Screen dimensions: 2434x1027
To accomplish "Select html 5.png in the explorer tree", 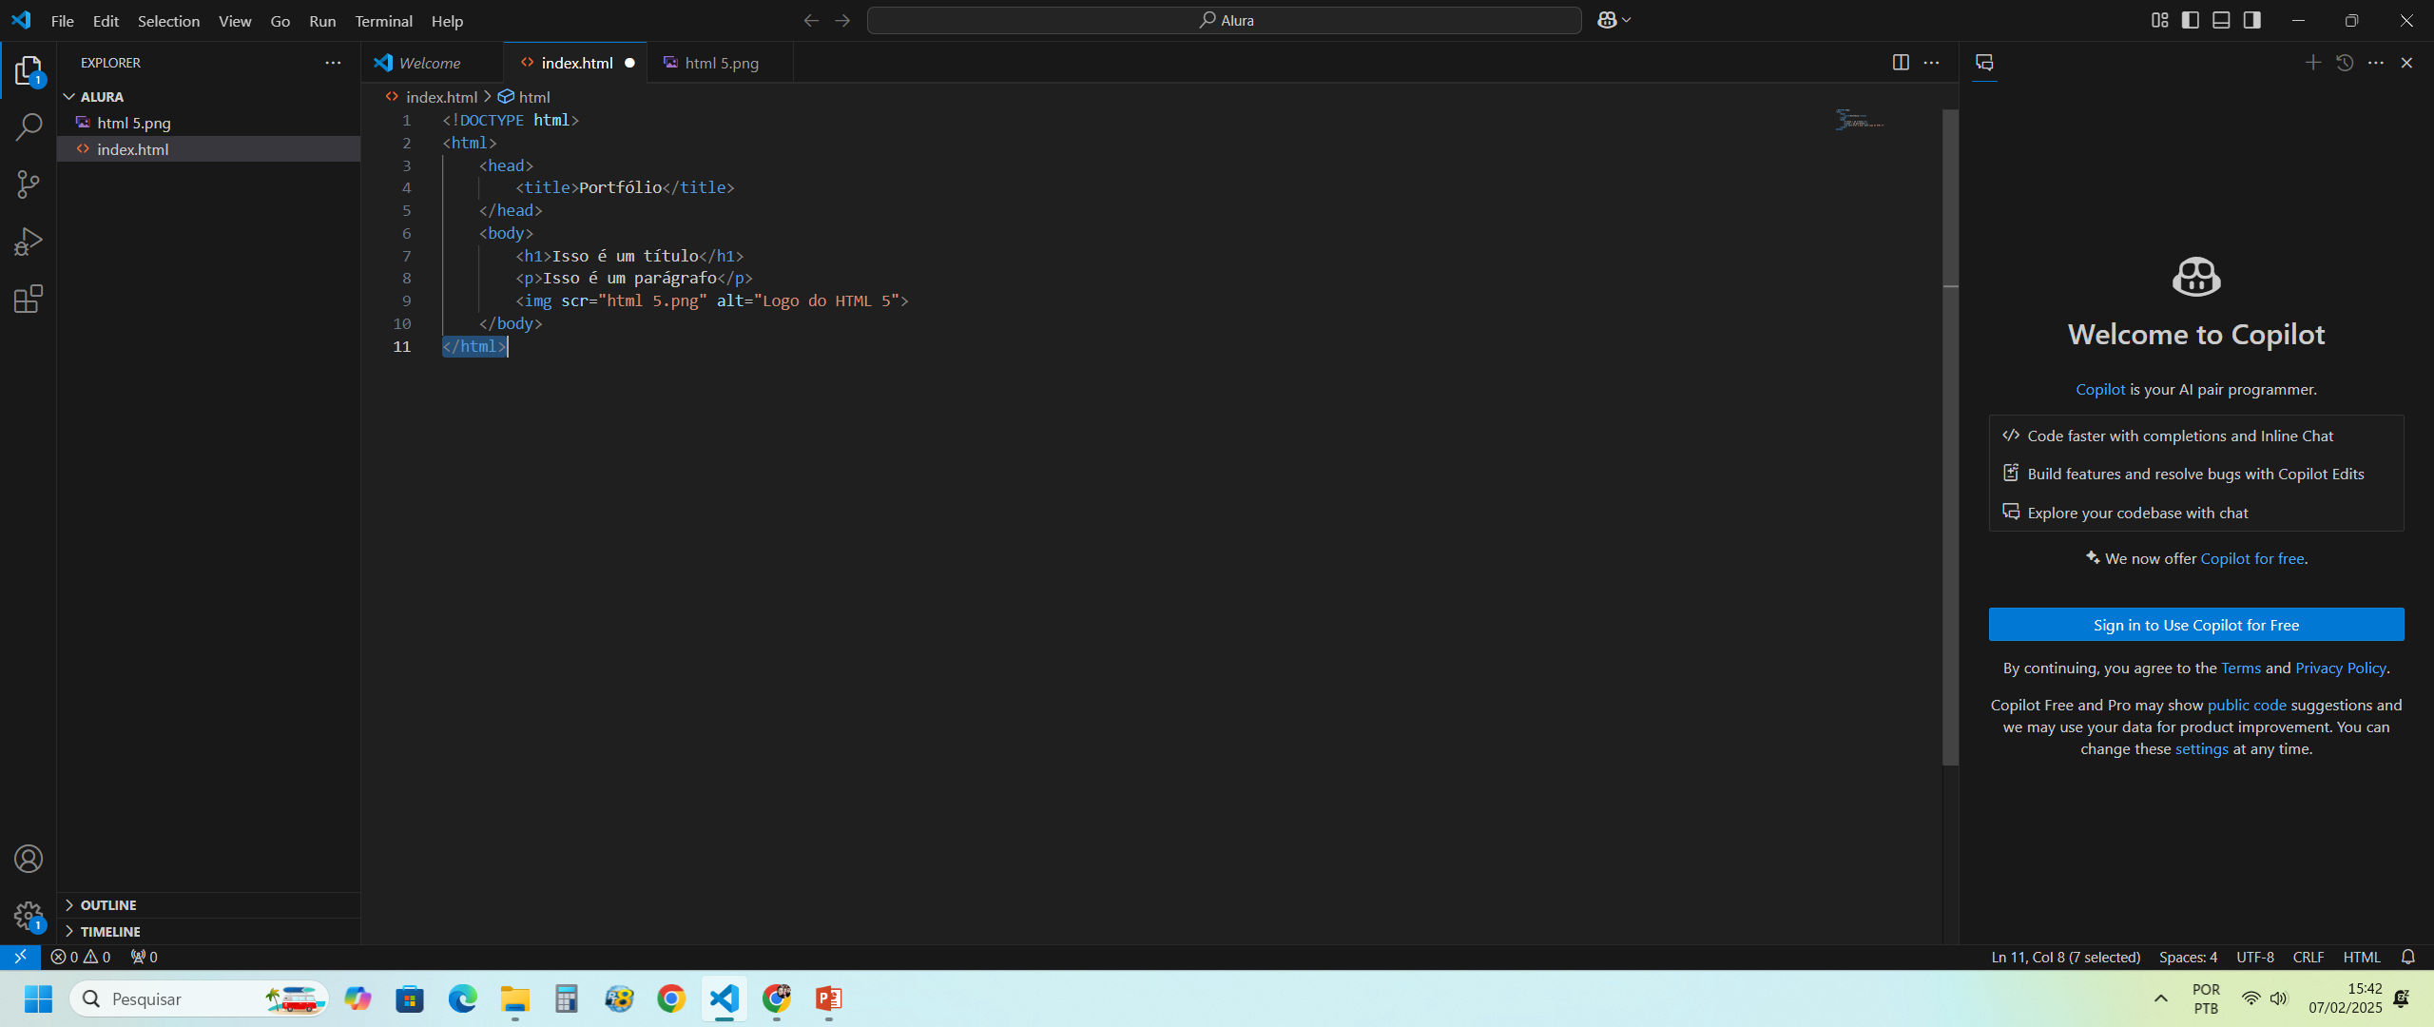I will coord(209,123).
